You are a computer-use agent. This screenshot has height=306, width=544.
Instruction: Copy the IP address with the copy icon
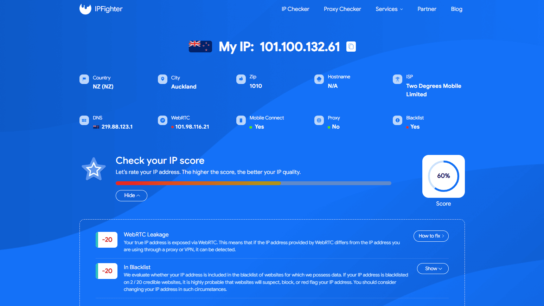351,46
